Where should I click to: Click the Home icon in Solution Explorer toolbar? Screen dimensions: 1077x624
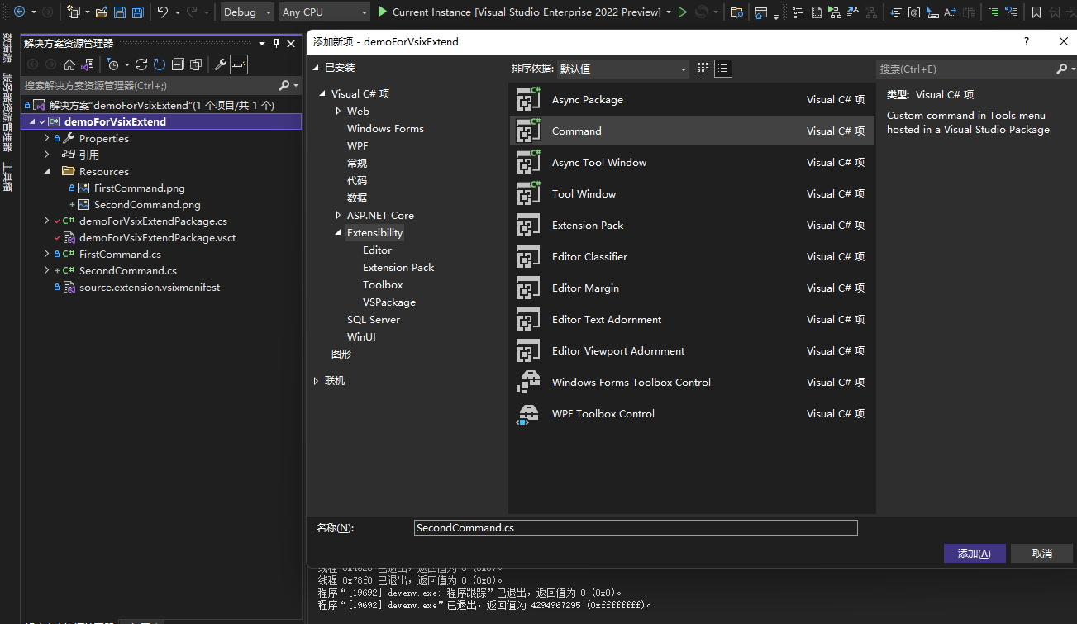69,64
